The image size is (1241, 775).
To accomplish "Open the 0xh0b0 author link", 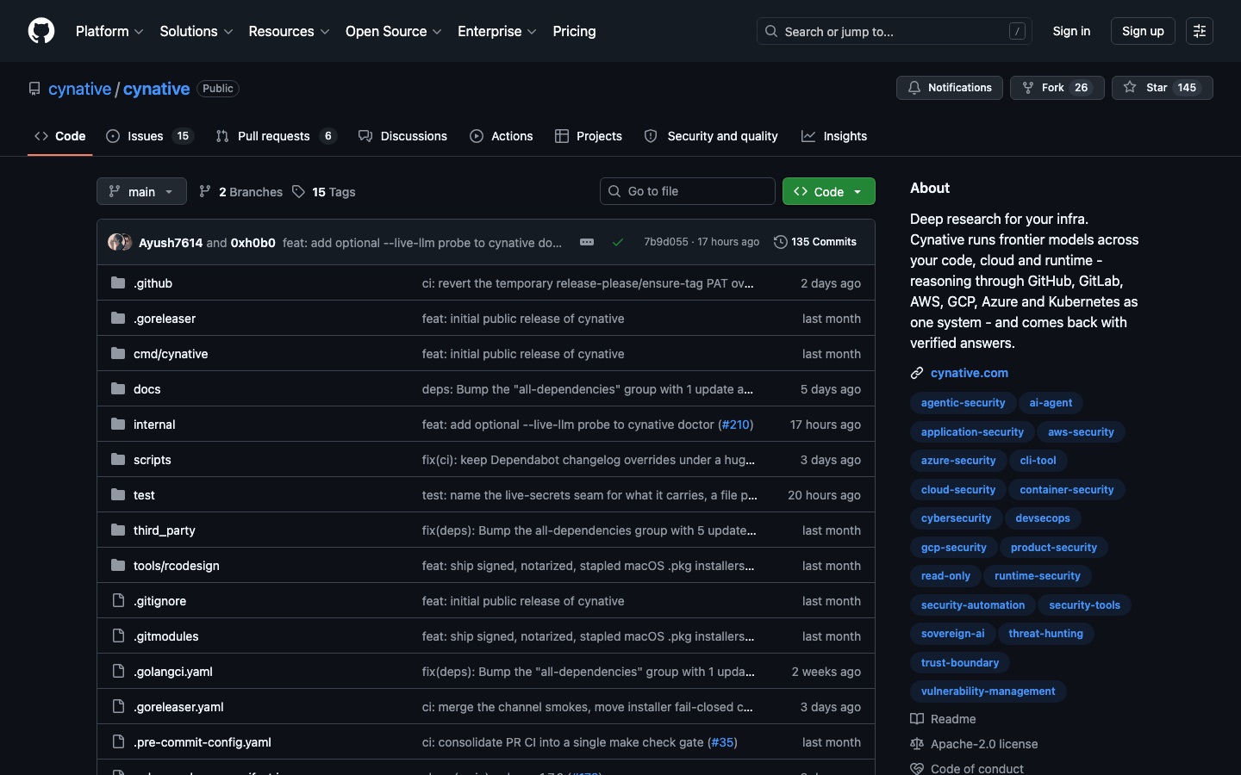I will [253, 243].
